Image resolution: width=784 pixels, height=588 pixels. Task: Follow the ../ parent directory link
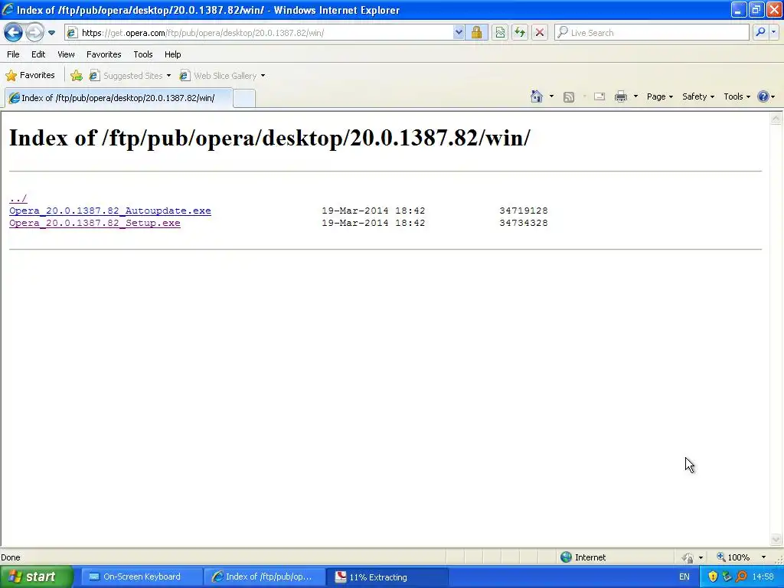pyautogui.click(x=18, y=198)
